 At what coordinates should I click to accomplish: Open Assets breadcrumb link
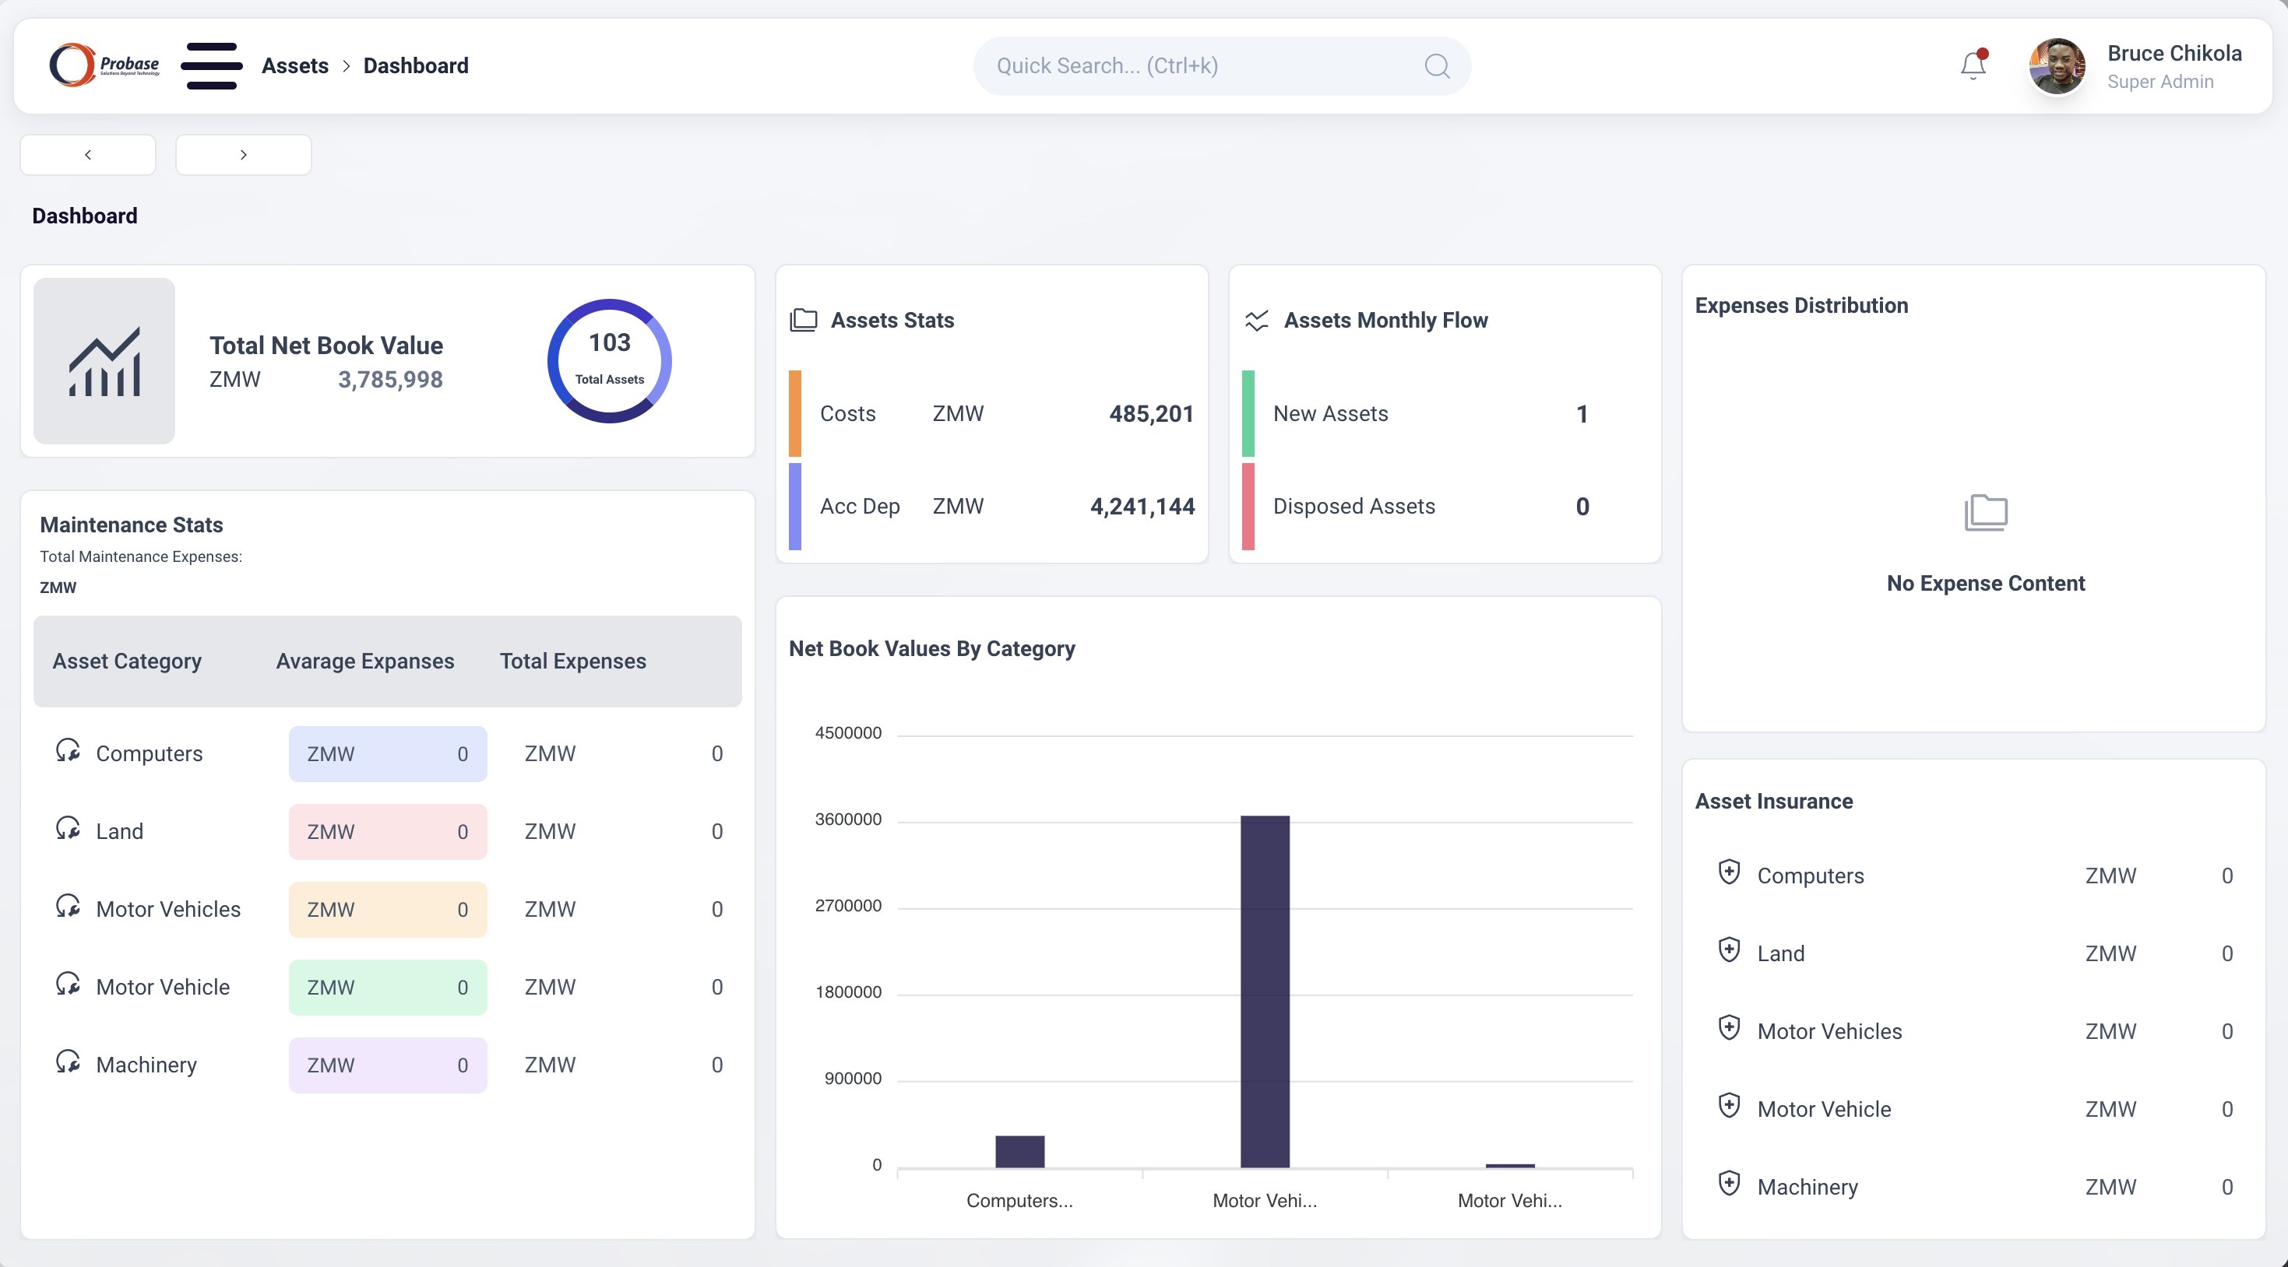click(x=295, y=65)
